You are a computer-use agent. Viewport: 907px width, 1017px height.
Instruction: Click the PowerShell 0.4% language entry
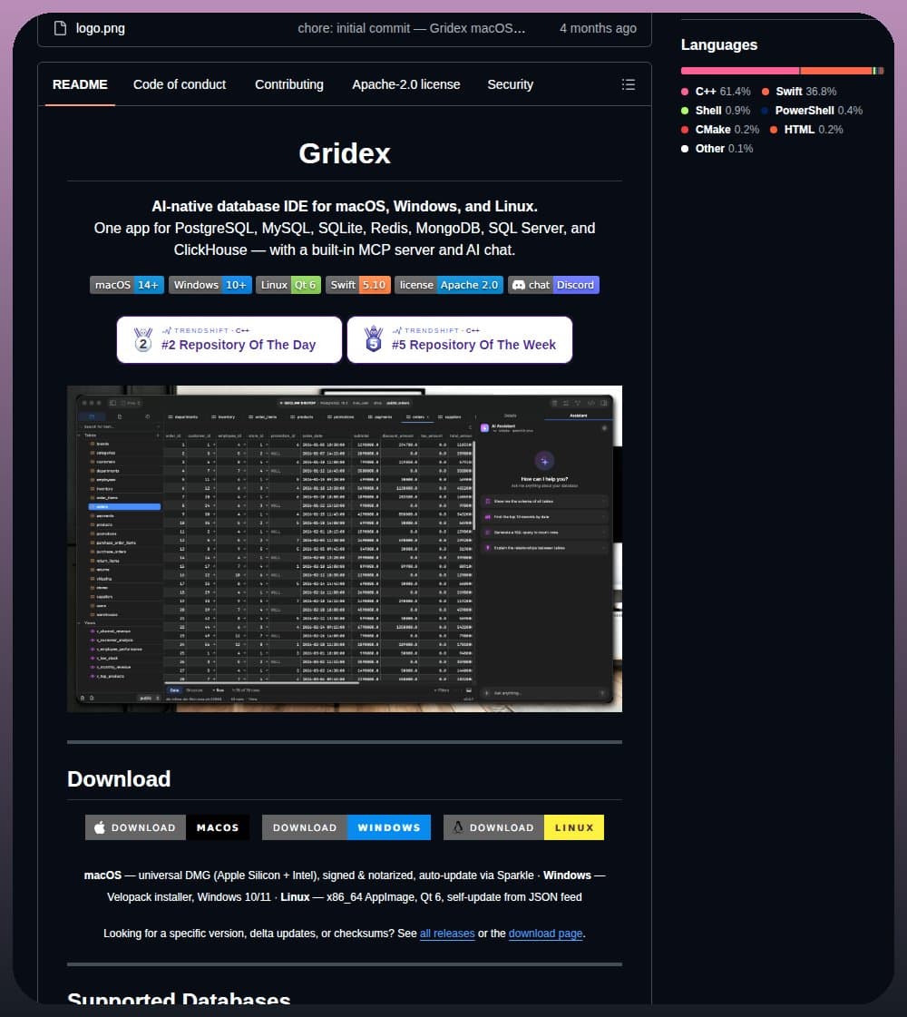pyautogui.click(x=812, y=111)
